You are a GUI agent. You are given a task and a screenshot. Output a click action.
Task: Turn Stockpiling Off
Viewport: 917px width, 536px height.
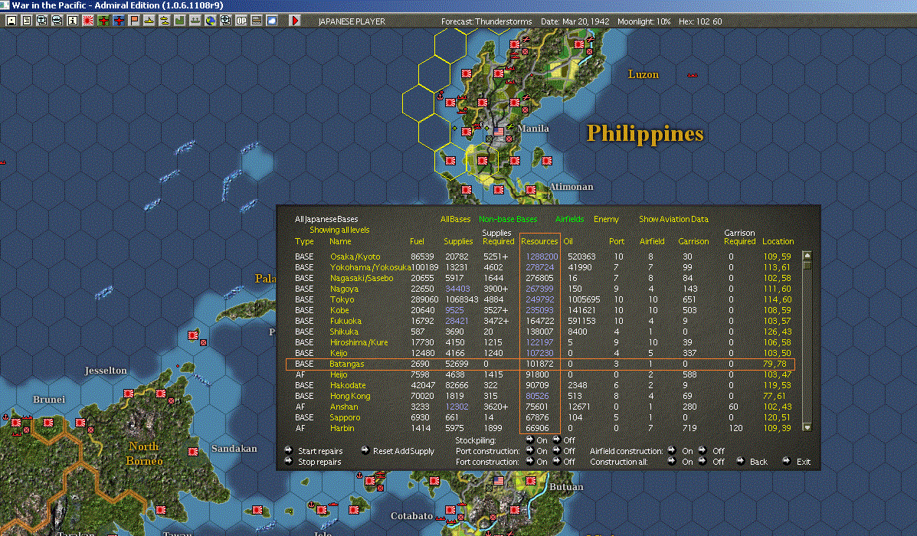[556, 440]
